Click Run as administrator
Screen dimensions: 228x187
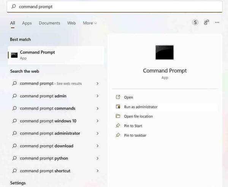(x=165, y=107)
